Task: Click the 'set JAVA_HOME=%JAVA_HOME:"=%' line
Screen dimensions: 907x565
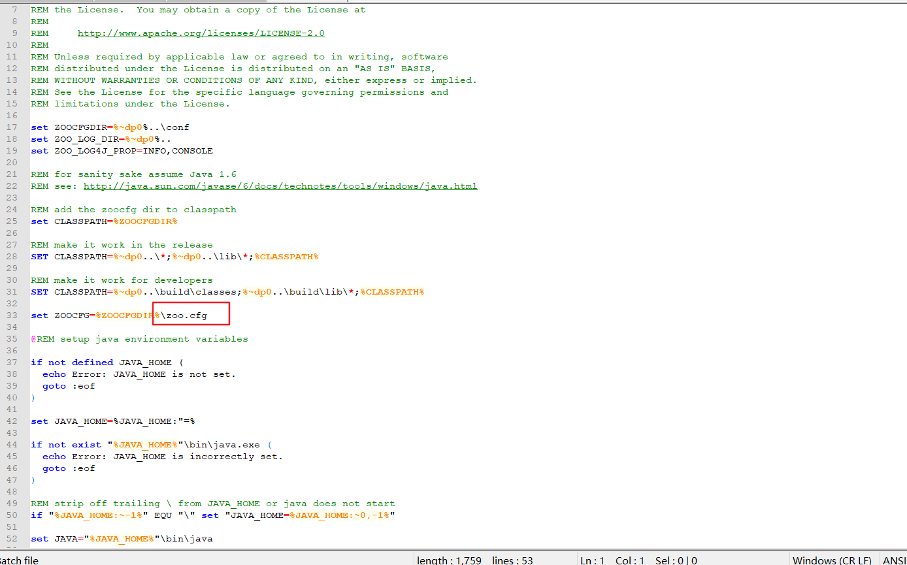Action: click(113, 421)
